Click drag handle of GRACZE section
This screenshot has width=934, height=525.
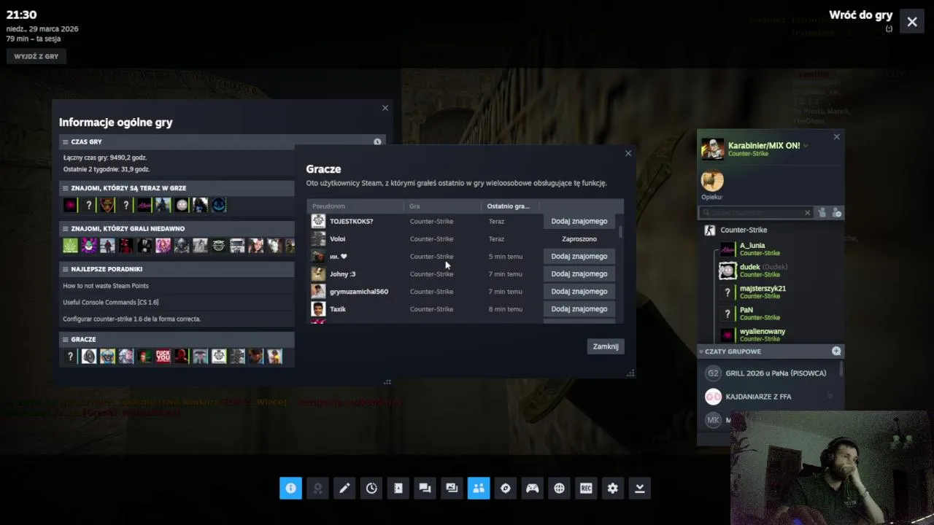65,339
